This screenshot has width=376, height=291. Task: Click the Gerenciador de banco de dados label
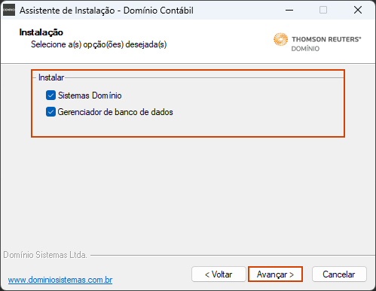tap(115, 112)
